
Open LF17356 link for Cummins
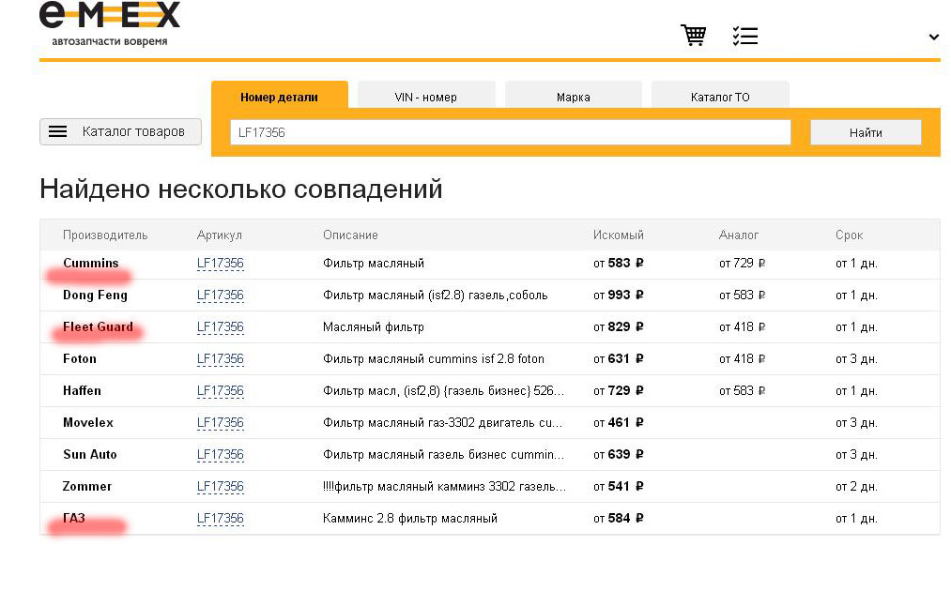click(x=220, y=264)
